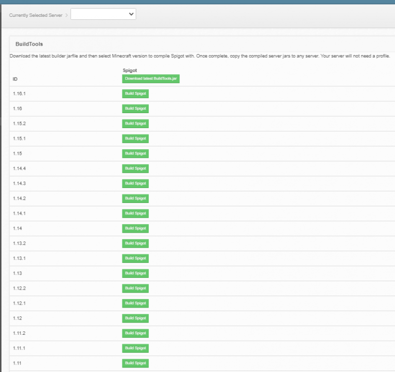Select the 1.13.2 version ID text
395x372 pixels.
tap(19, 243)
